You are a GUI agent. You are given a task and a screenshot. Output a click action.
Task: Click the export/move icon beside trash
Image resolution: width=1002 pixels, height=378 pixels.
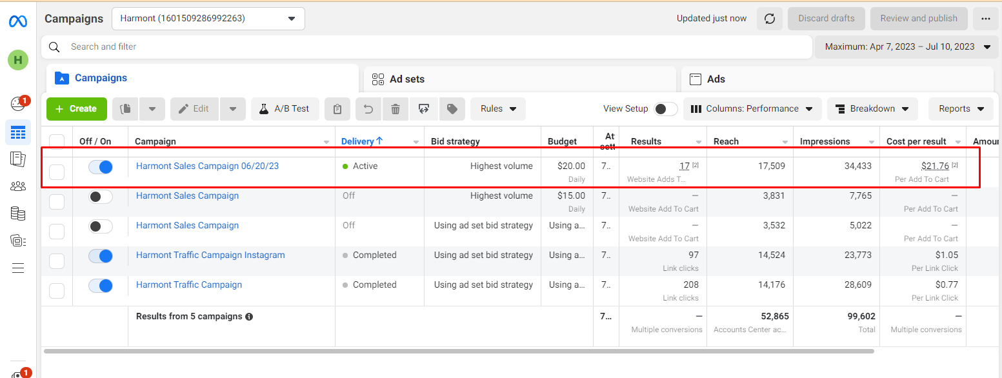pyautogui.click(x=424, y=109)
